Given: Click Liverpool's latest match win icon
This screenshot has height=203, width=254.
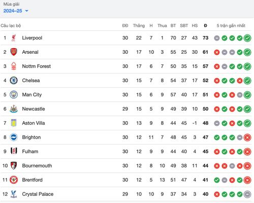Looking at the screenshot, I should (x=247, y=38).
